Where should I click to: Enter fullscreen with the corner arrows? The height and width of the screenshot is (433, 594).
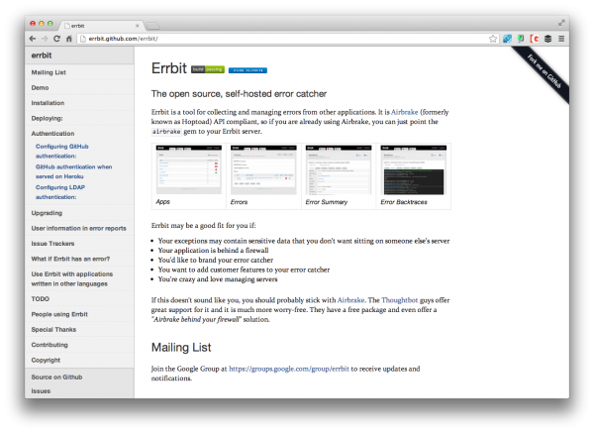(x=561, y=23)
